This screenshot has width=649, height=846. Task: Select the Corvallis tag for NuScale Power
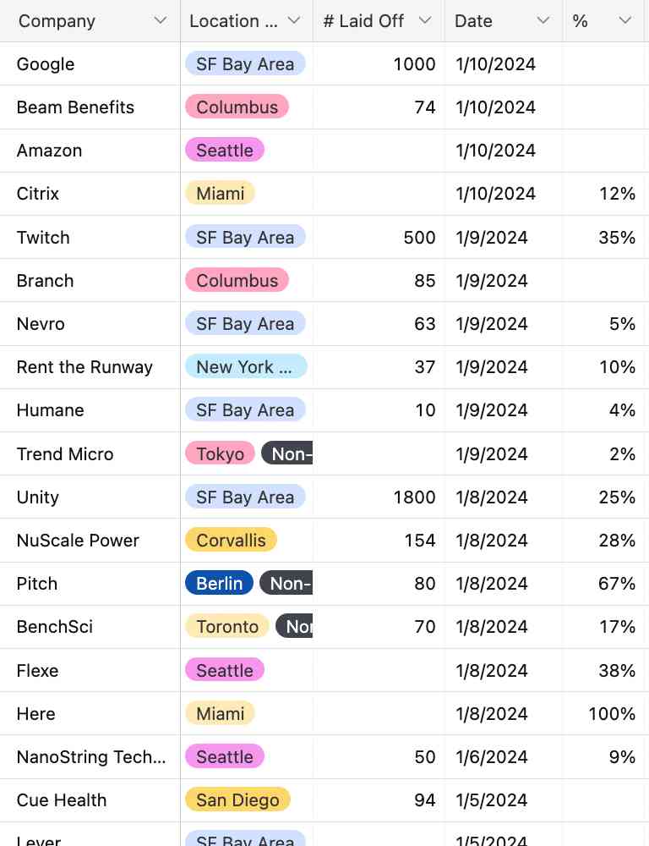pyautogui.click(x=231, y=540)
